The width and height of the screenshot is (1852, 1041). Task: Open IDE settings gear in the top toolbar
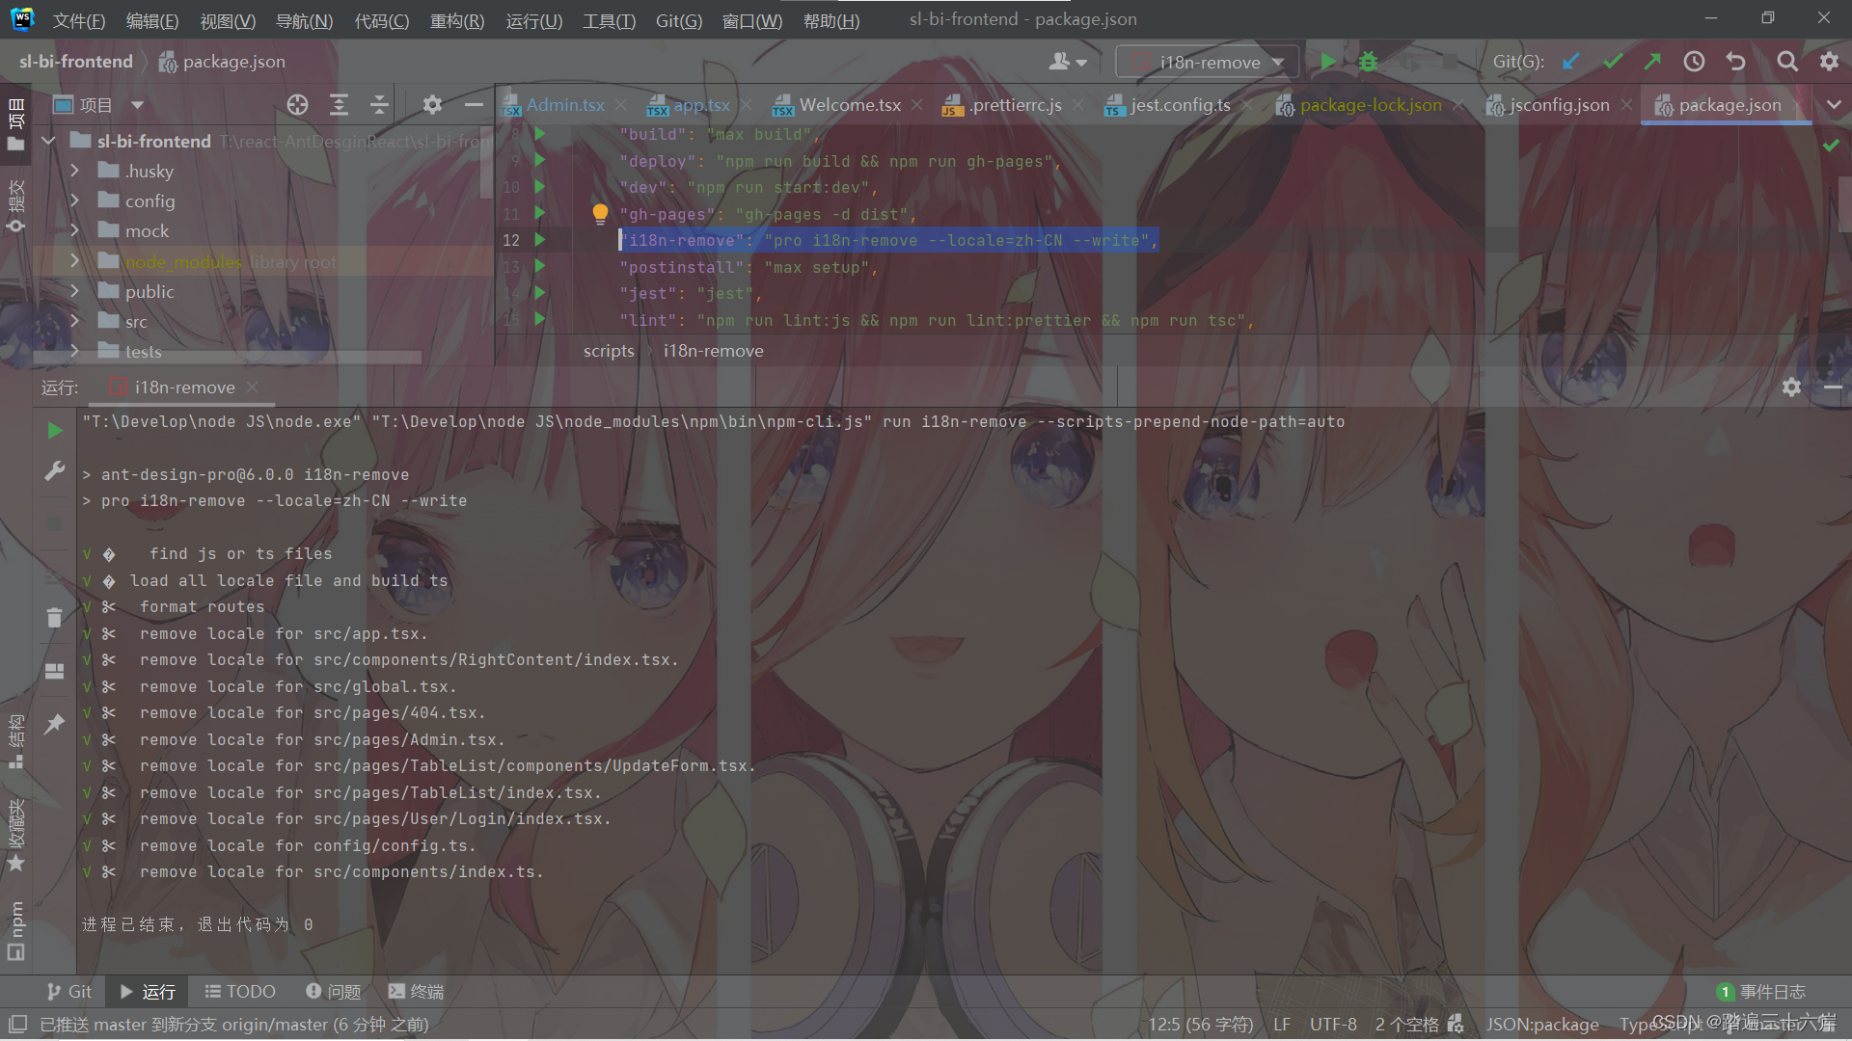click(1829, 62)
